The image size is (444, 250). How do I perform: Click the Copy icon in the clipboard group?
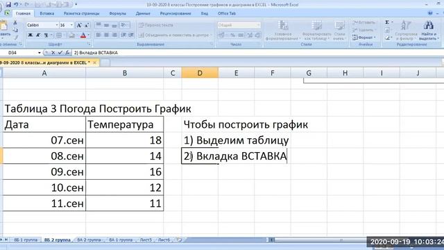pyautogui.click(x=15, y=30)
